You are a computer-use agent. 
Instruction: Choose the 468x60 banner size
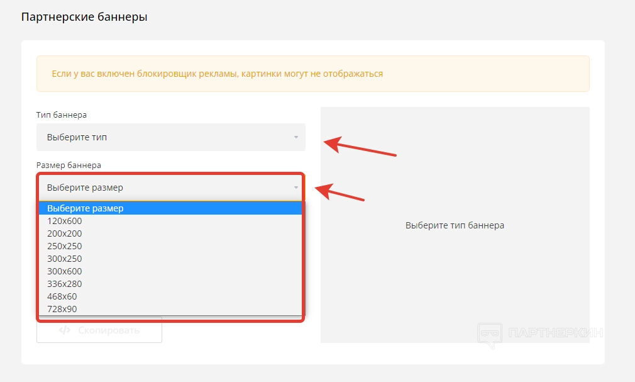click(62, 296)
